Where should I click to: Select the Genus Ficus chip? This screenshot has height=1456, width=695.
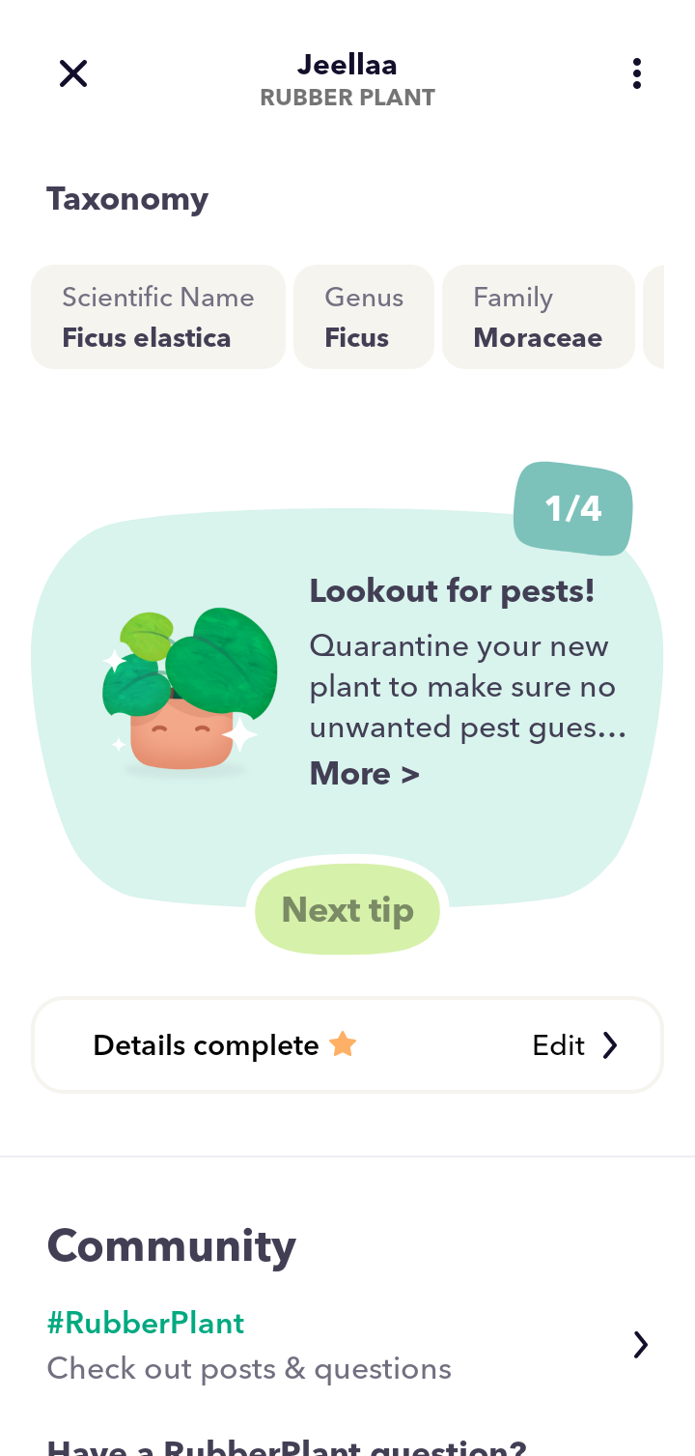pos(364,317)
